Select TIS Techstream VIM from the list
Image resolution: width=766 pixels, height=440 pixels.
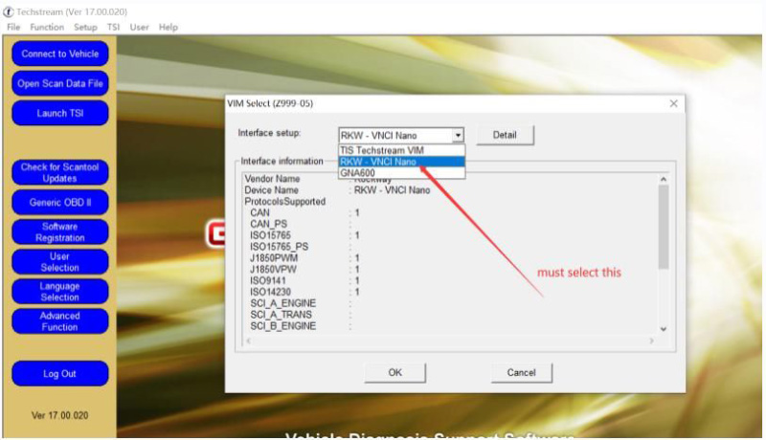click(x=401, y=150)
